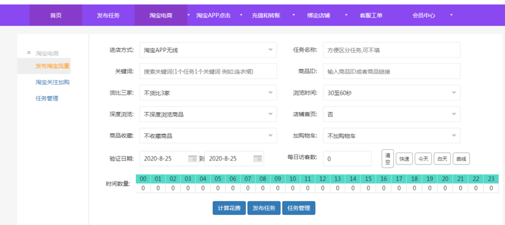Select the value cell under hour 23

(491, 188)
